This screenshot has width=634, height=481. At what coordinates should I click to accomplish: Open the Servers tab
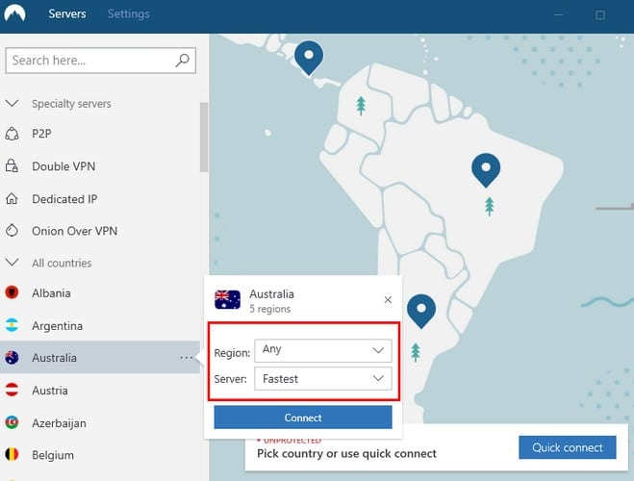[x=67, y=14]
